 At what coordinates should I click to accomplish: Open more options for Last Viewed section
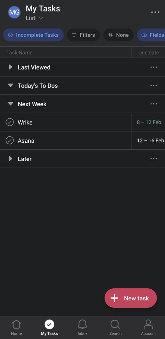[x=154, y=67]
